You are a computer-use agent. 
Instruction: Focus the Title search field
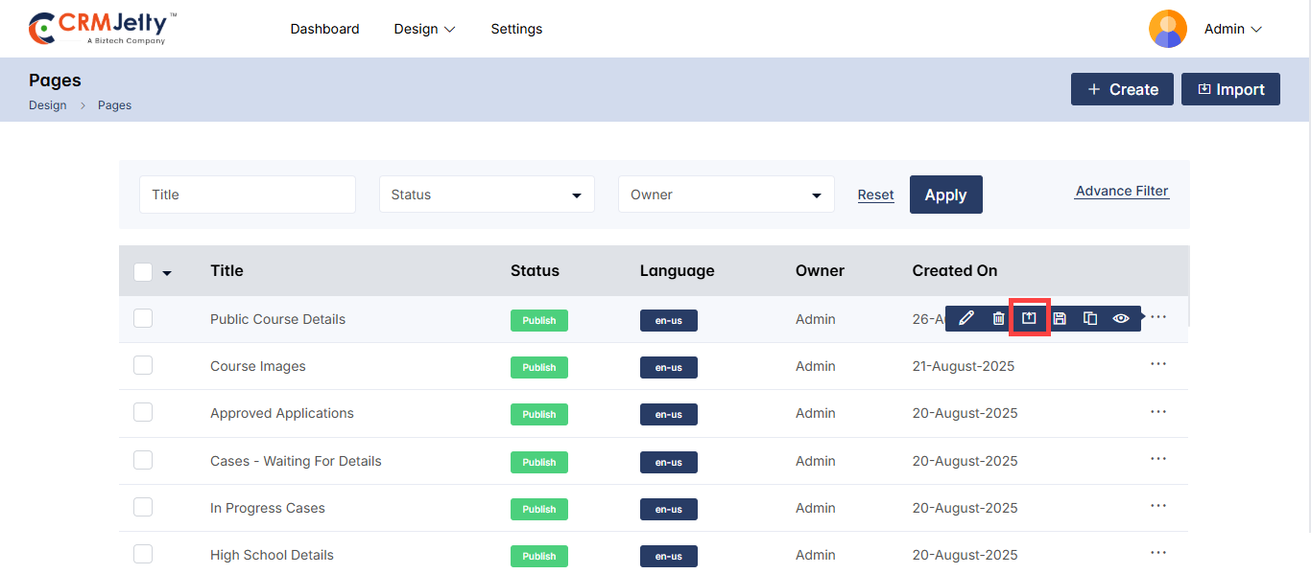tap(248, 195)
